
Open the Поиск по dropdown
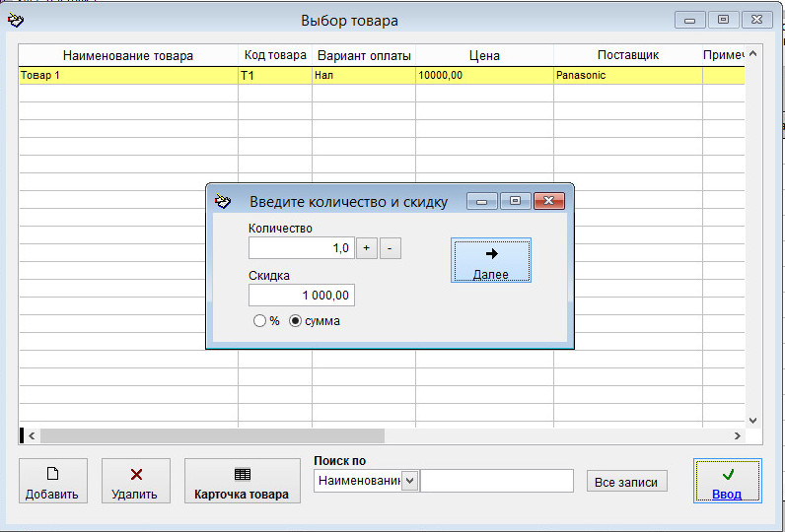(x=409, y=481)
